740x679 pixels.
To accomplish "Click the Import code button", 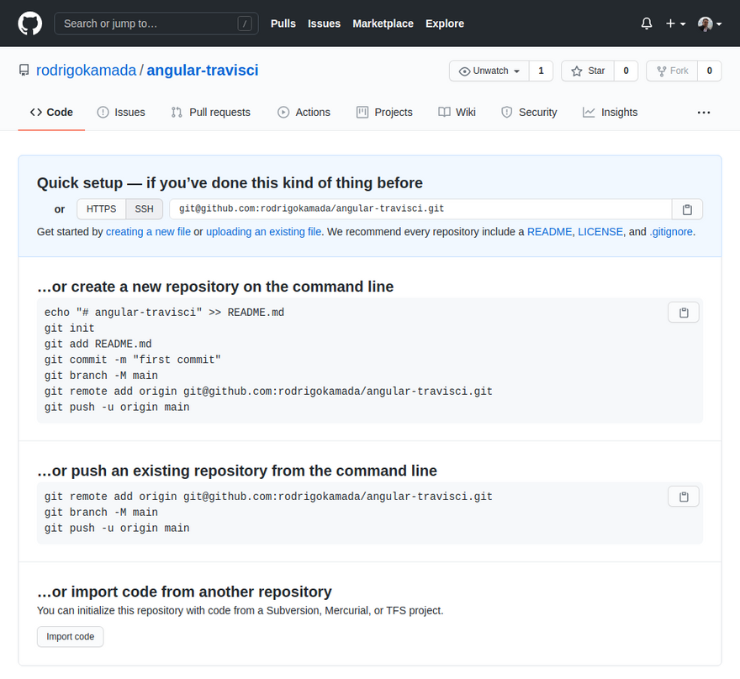I will (x=71, y=637).
